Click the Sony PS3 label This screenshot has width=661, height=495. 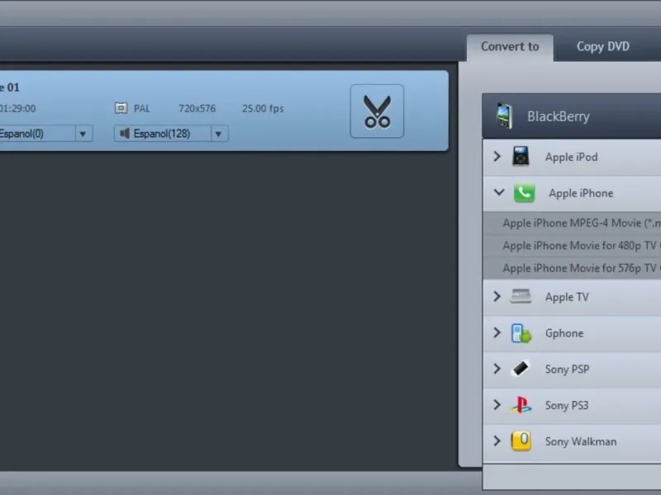click(x=567, y=405)
